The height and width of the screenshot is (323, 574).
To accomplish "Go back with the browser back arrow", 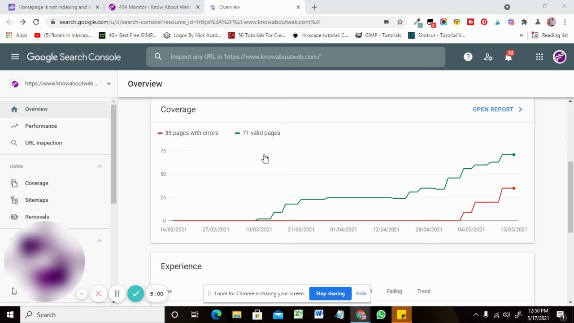I will 9,22.
